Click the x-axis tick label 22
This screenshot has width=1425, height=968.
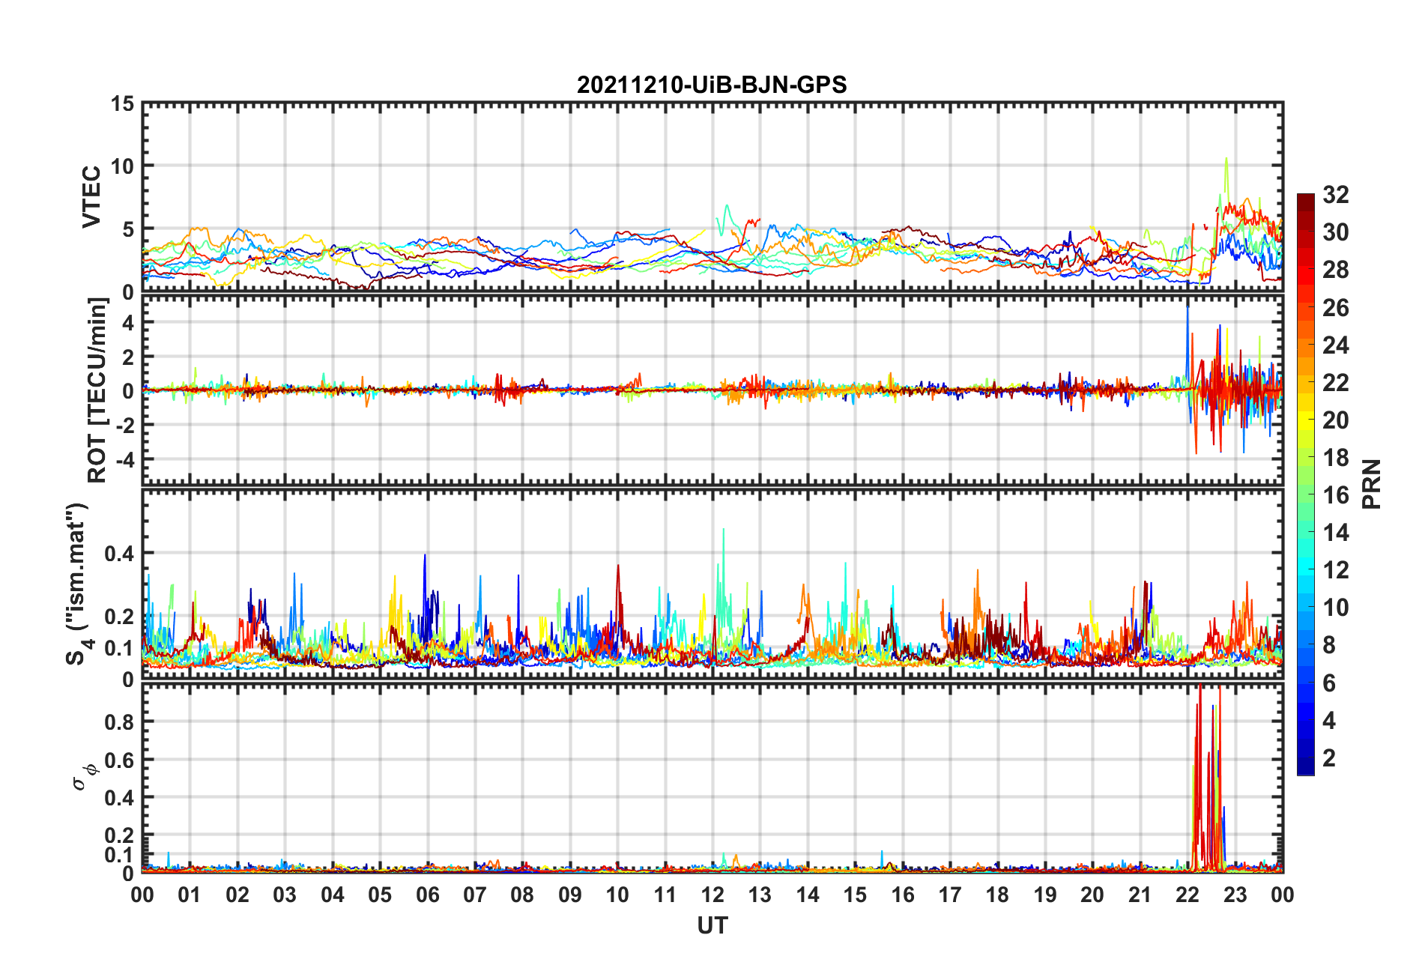pos(1187,895)
